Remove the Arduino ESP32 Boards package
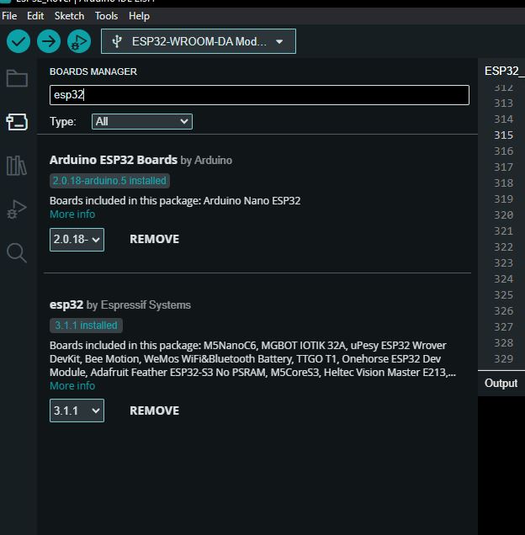Viewport: 525px width, 535px height. [154, 239]
